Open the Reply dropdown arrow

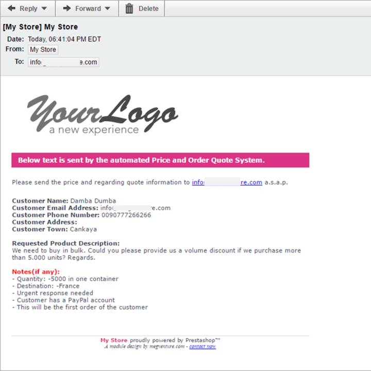tap(44, 9)
